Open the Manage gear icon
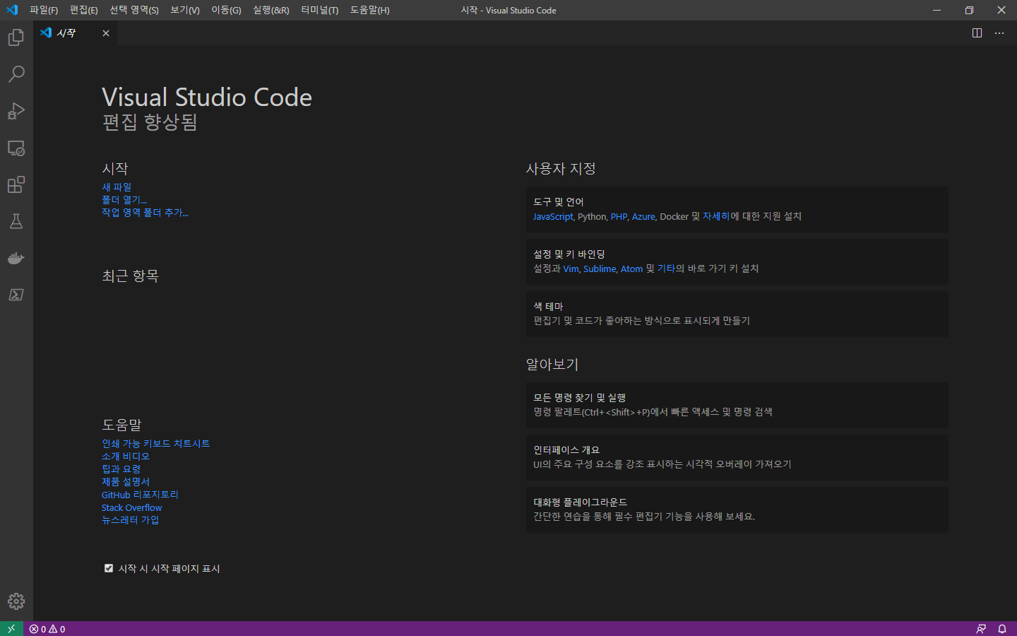Viewport: 1017px width, 636px height. click(16, 601)
